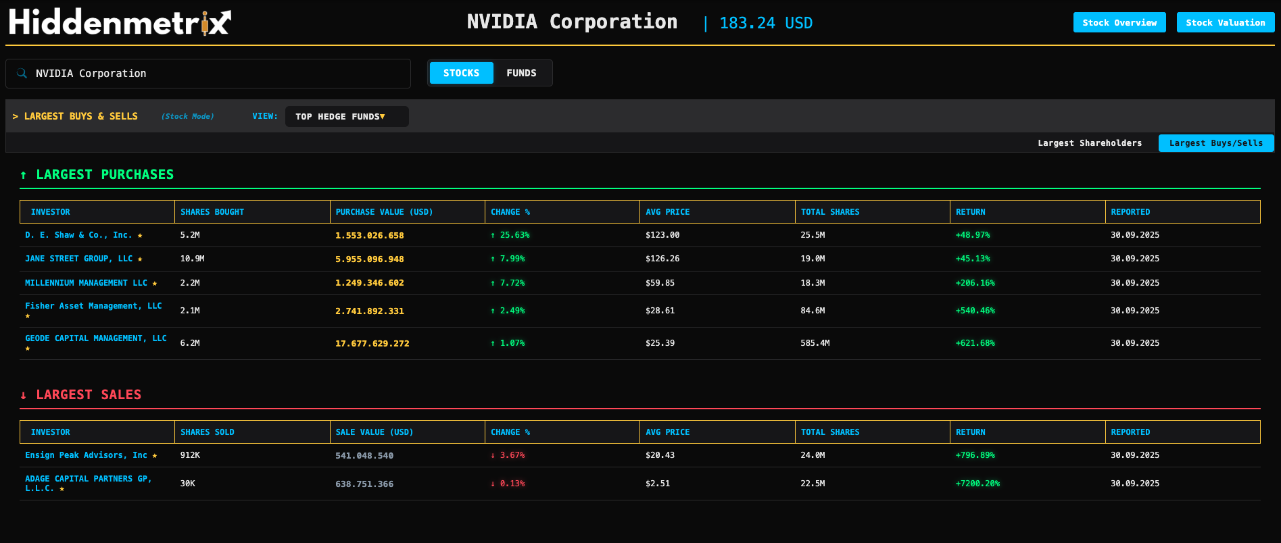
Task: Click the search magnifier icon
Action: [22, 74]
